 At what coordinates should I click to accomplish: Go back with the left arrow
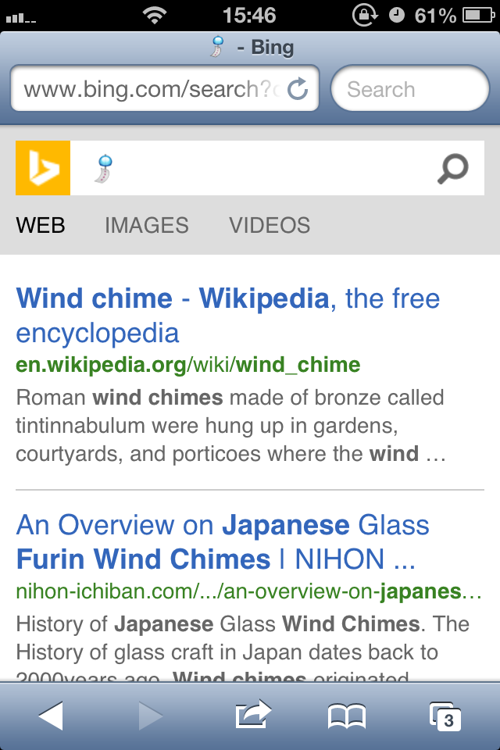tap(51, 715)
